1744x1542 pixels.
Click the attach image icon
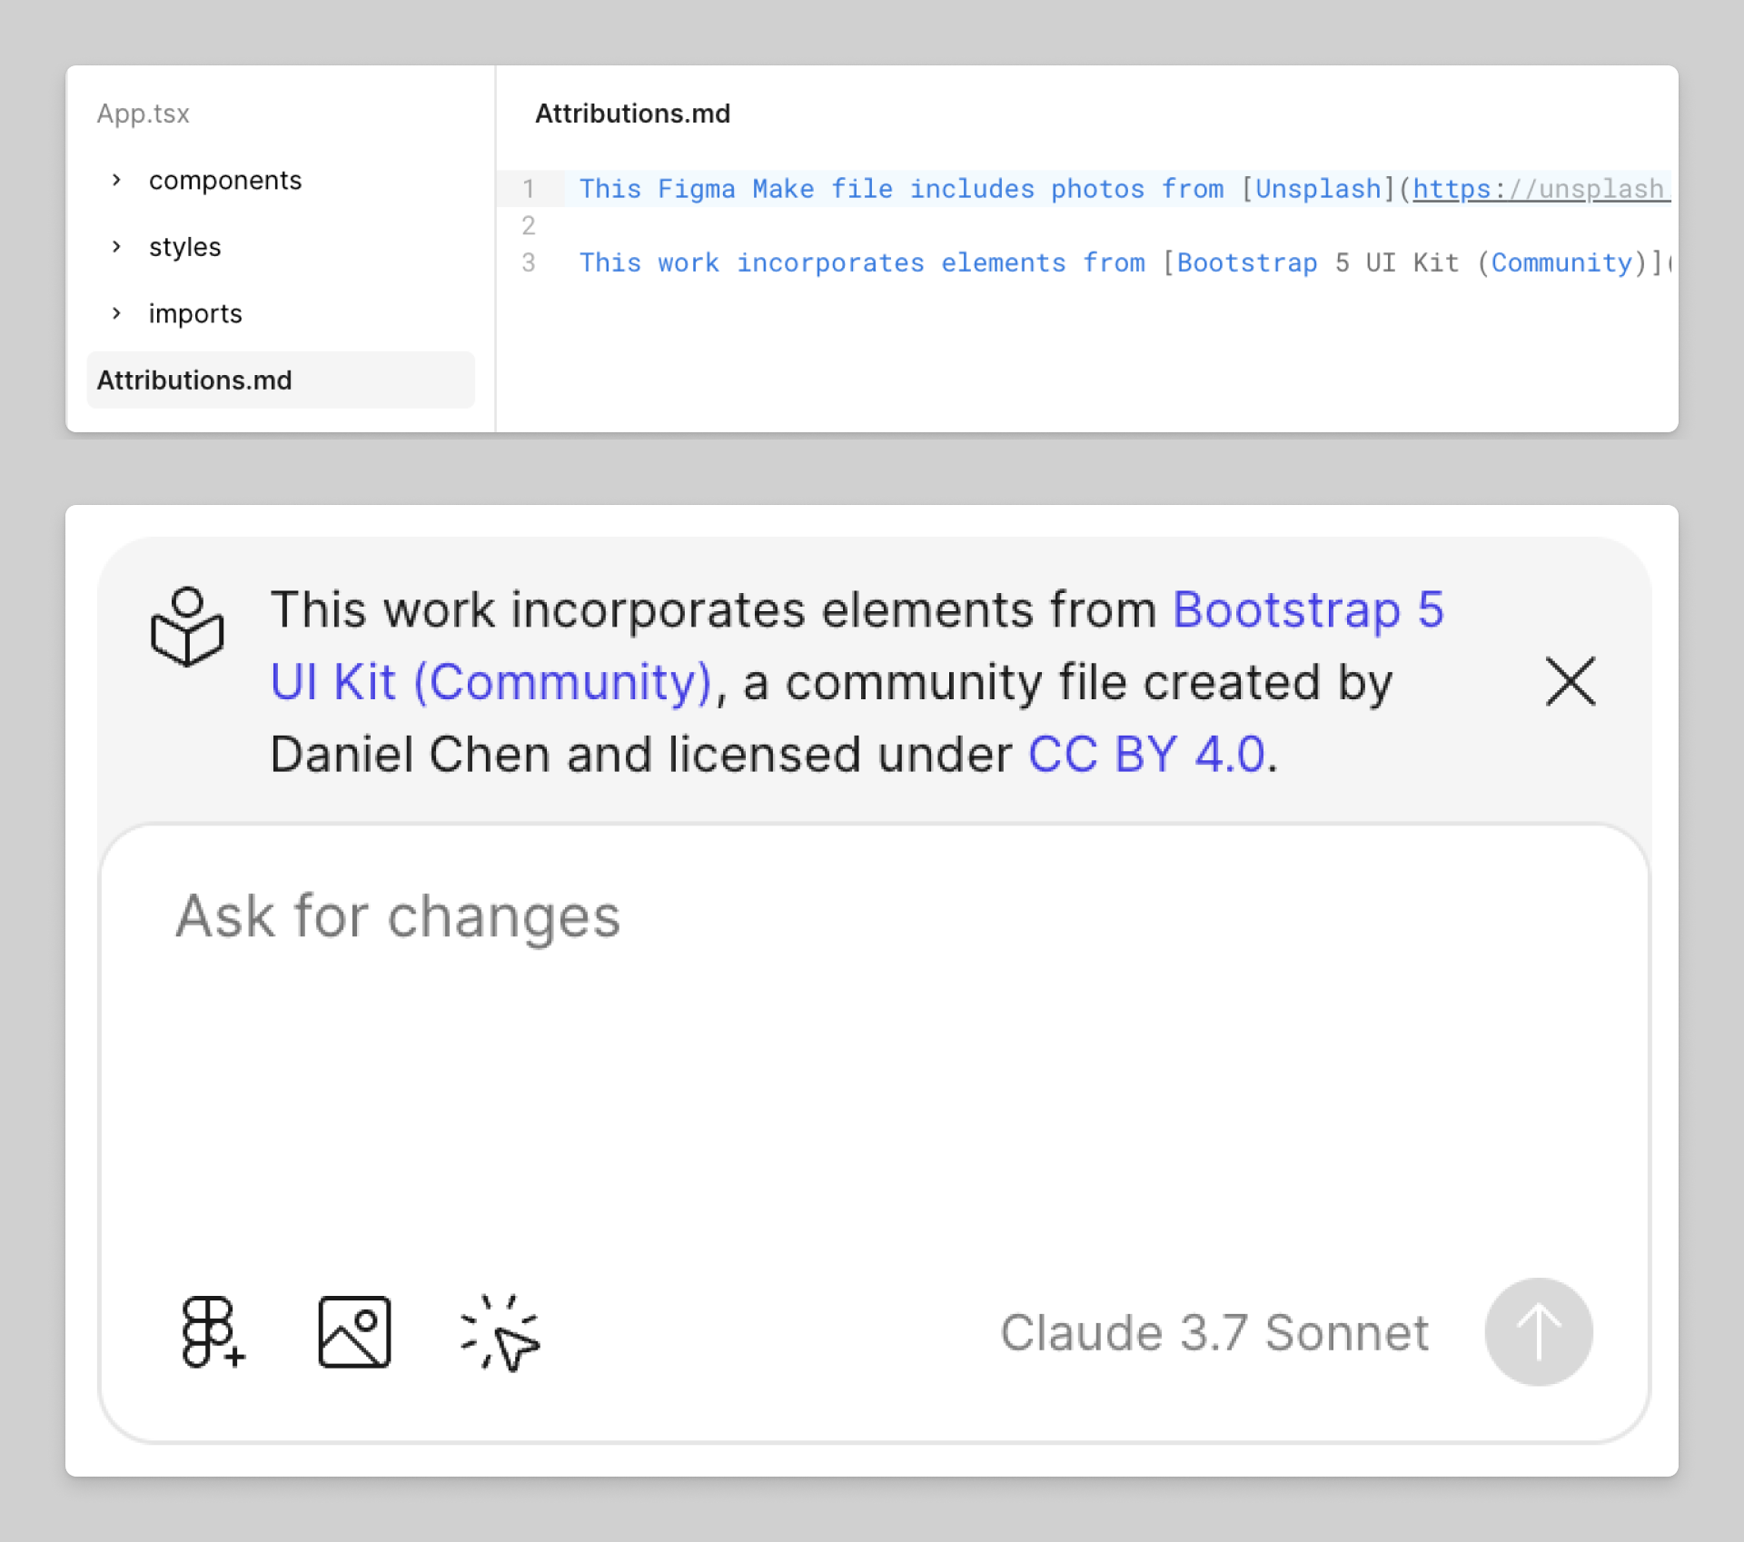[354, 1332]
